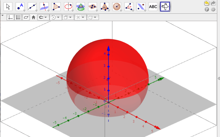Pick the Pyramid tool
220x137 pixels.
tap(105, 6)
